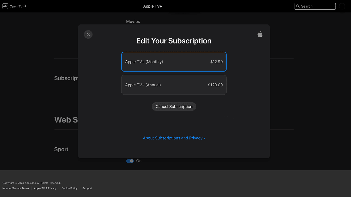Click the Movies section heading
Image resolution: width=351 pixels, height=197 pixels.
133,21
